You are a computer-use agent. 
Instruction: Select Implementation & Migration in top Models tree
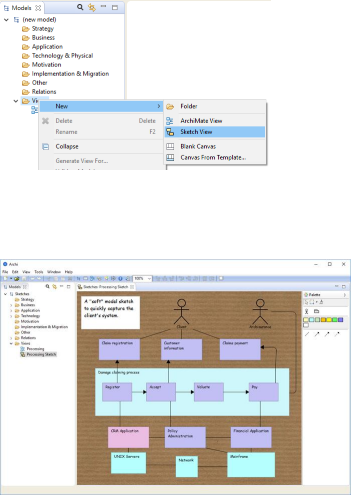70,74
